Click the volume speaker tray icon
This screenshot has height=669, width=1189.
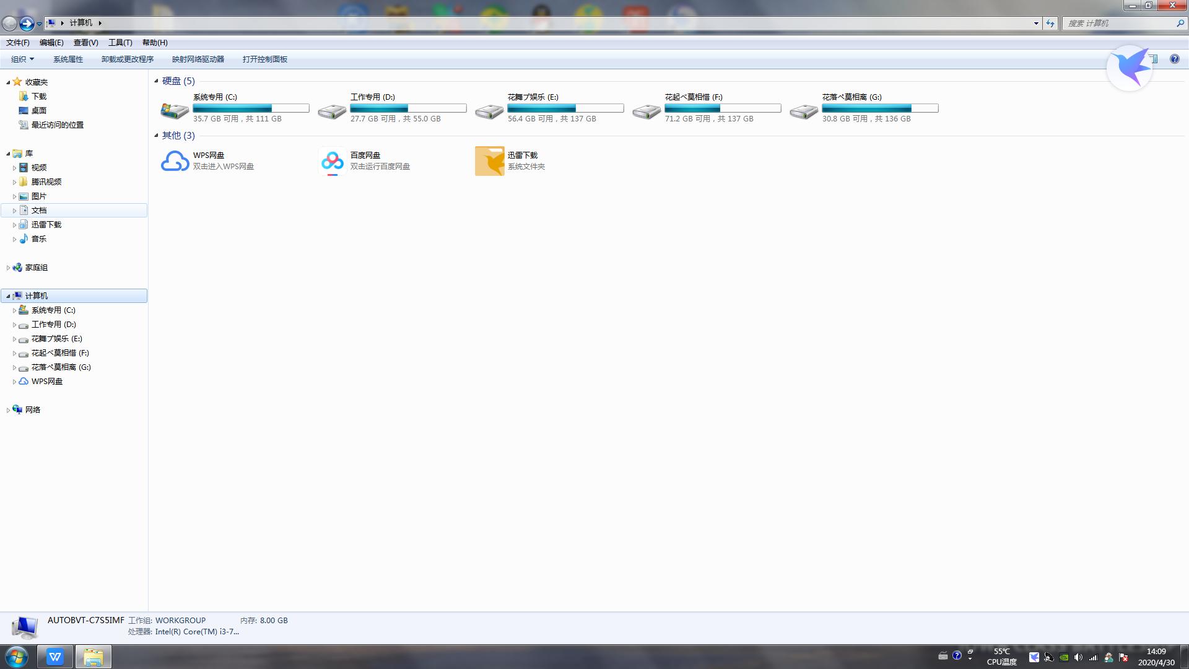click(x=1078, y=657)
